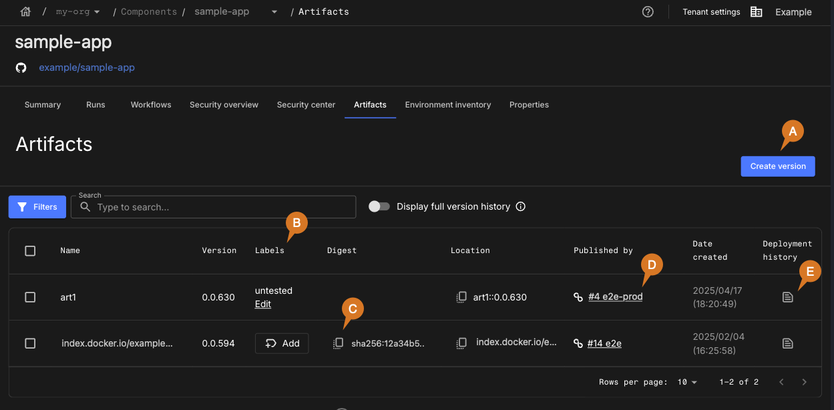This screenshot has height=410, width=834.
Task: Click link icon beside #4 e2e-prod
Action: point(578,297)
